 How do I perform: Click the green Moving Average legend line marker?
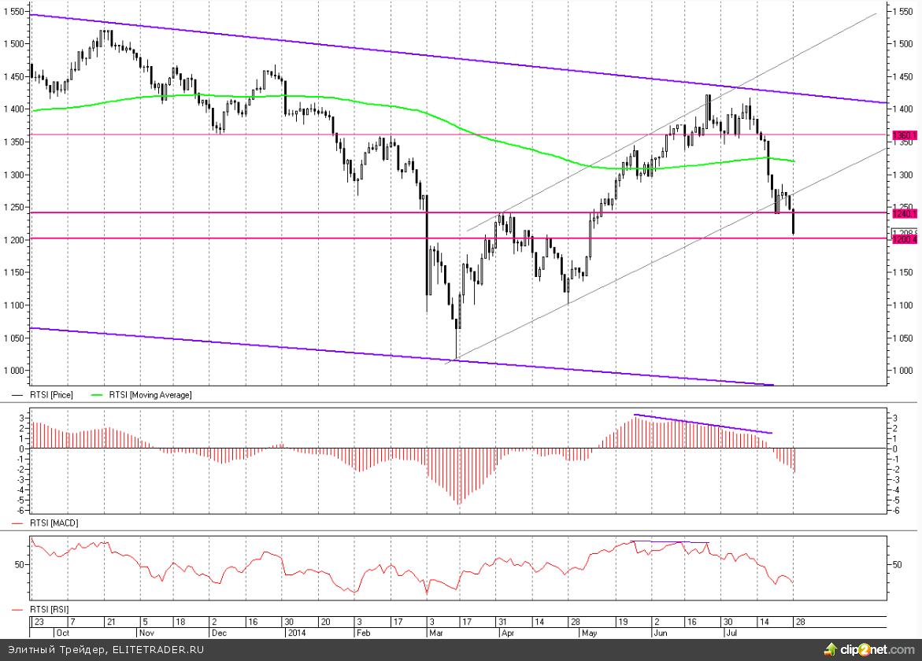click(x=98, y=395)
